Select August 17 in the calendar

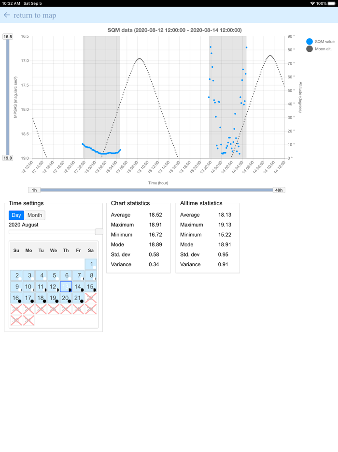29,298
